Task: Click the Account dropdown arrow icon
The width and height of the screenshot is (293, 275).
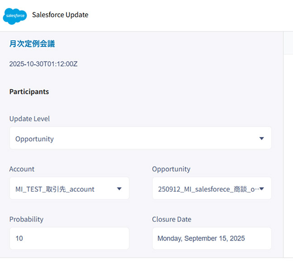Action: tap(119, 189)
